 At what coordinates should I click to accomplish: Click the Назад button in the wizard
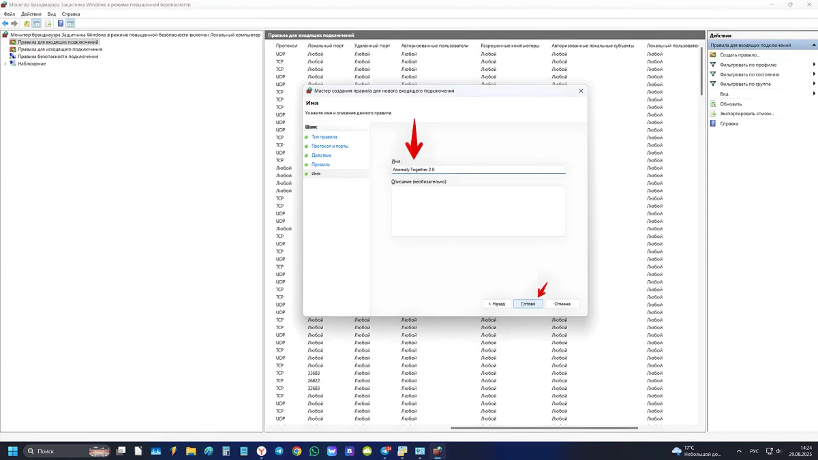point(496,304)
